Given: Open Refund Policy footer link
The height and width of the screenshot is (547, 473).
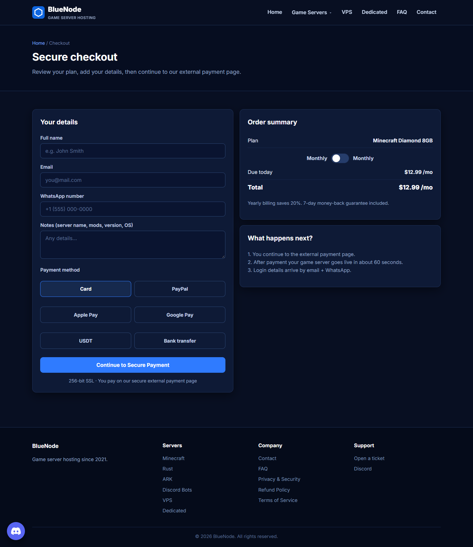Looking at the screenshot, I should point(274,490).
